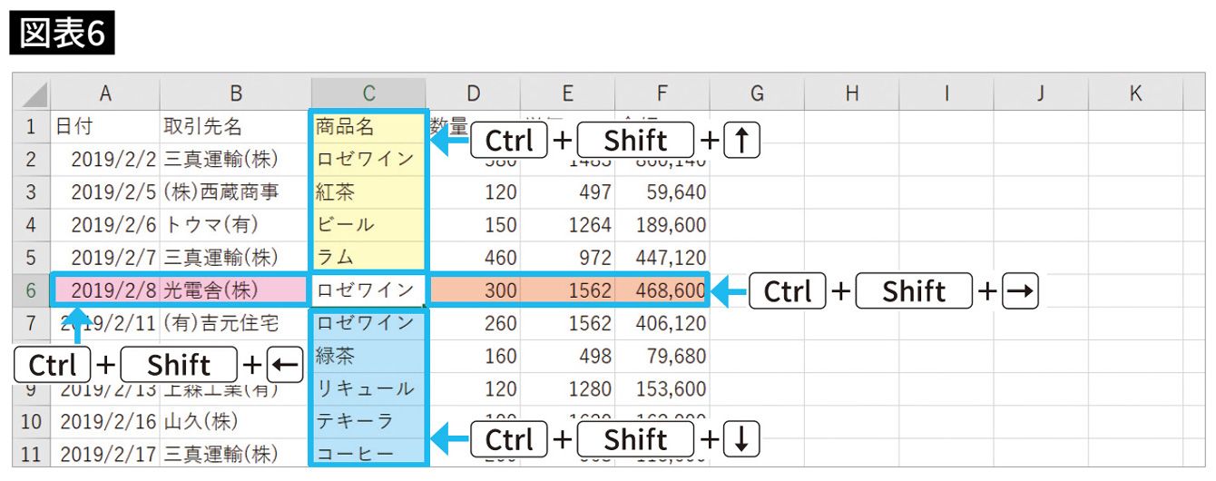Select the pink date cell 2019/2/8

(107, 291)
